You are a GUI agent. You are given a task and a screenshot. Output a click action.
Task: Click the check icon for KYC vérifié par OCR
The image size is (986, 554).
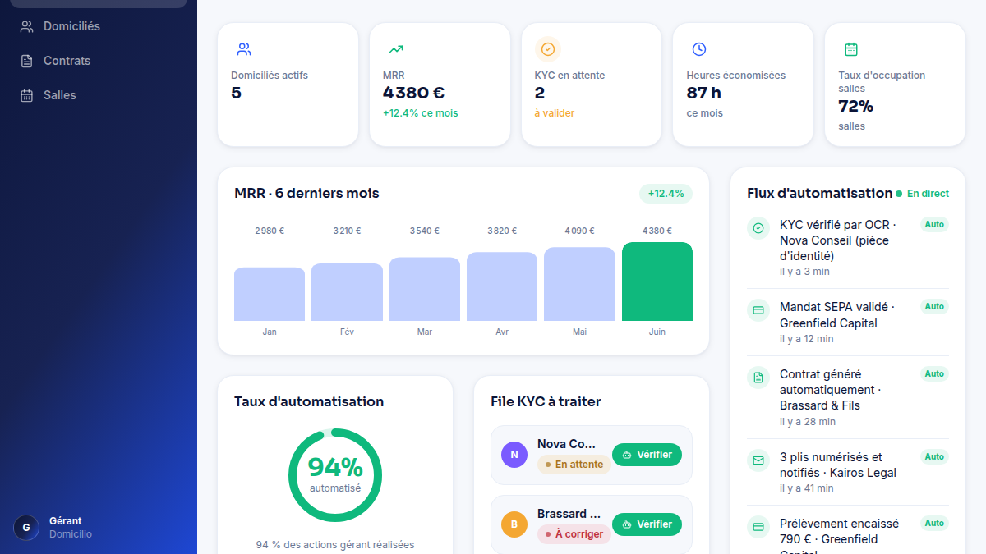pos(758,228)
